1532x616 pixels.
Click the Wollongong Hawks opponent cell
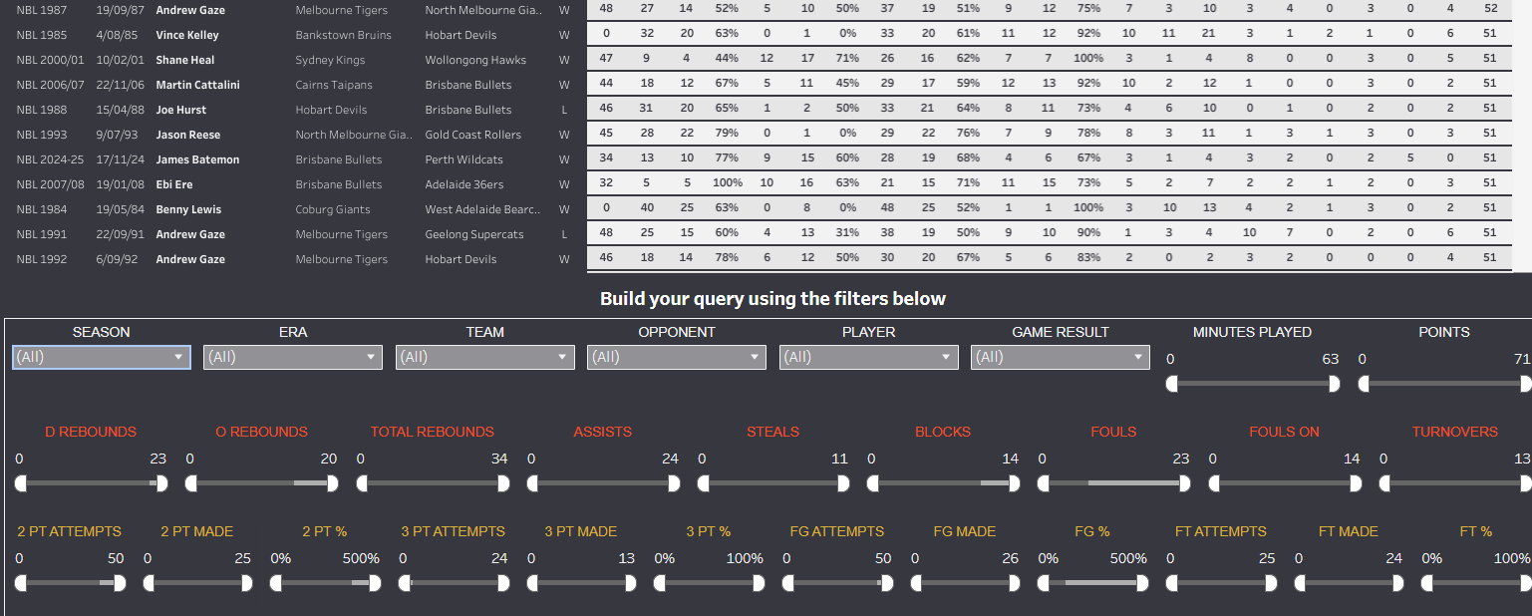coord(475,60)
